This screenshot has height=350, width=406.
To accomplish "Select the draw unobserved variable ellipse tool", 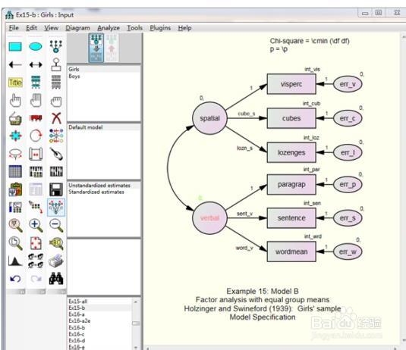I will [x=36, y=47].
